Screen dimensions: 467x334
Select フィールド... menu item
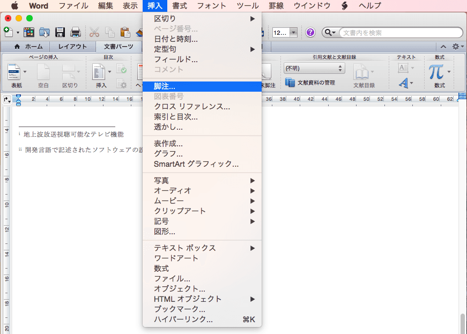coord(202,59)
